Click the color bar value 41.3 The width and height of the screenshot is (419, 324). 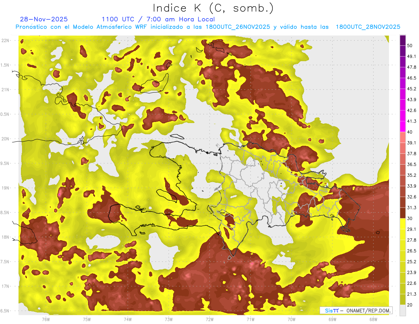click(412, 122)
